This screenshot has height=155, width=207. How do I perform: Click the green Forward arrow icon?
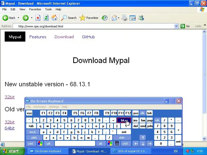(25, 18)
